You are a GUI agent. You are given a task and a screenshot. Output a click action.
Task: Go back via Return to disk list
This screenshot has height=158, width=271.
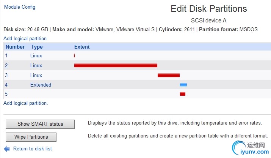tap(33, 149)
